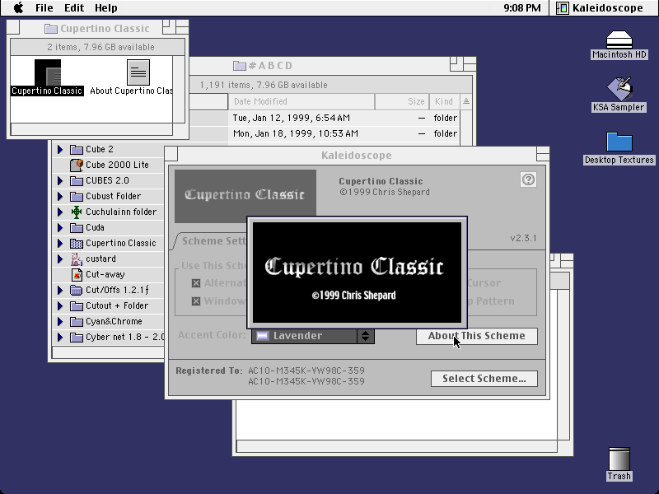Open the Edit menu
This screenshot has width=659, height=494.
tap(74, 8)
